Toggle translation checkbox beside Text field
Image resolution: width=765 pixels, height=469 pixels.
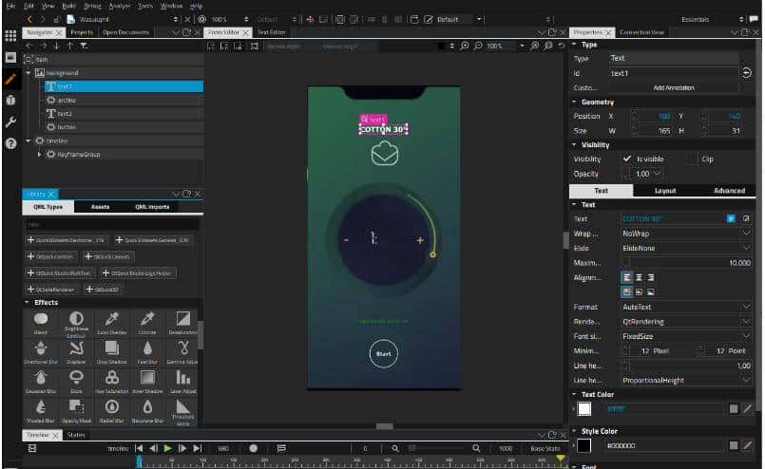(731, 219)
